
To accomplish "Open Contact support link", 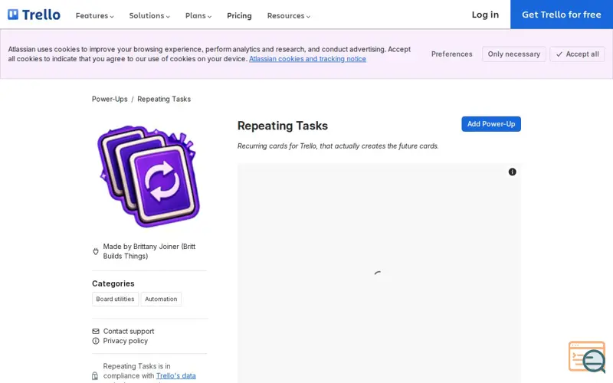I will [x=129, y=332].
